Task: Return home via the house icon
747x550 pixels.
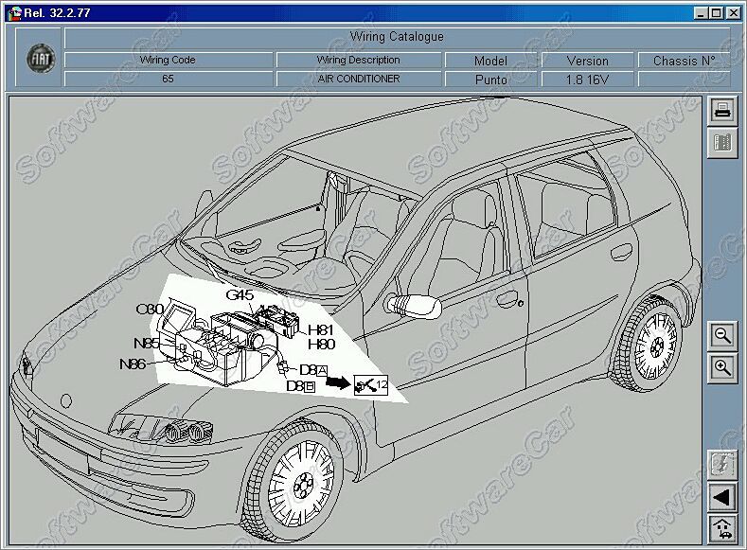Action: 722,528
